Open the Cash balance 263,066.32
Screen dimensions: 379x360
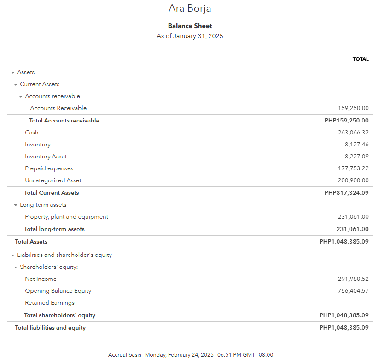[353, 133]
